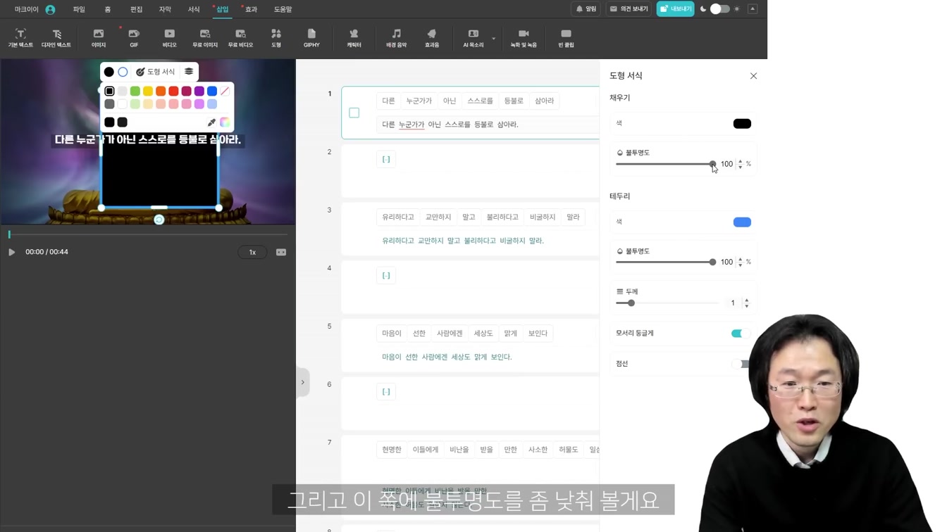Open the 서식 menu
This screenshot has height=532, width=947.
pyautogui.click(x=194, y=9)
